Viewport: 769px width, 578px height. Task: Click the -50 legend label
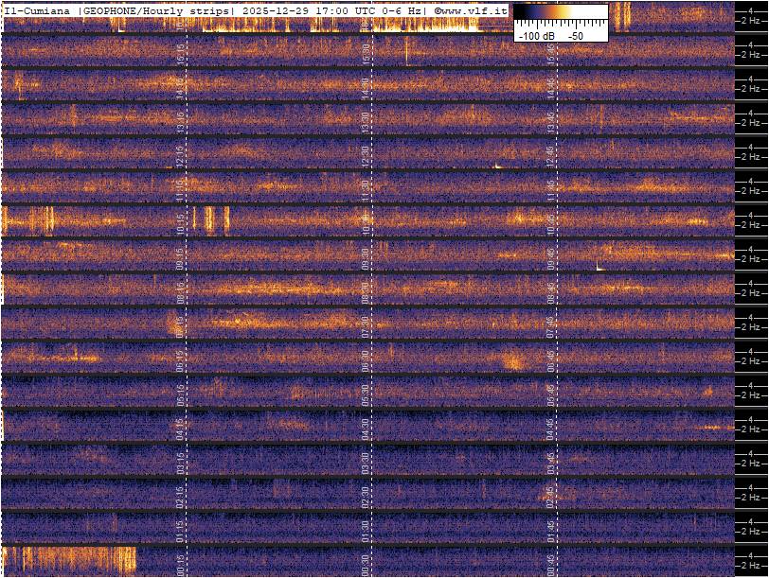point(575,35)
